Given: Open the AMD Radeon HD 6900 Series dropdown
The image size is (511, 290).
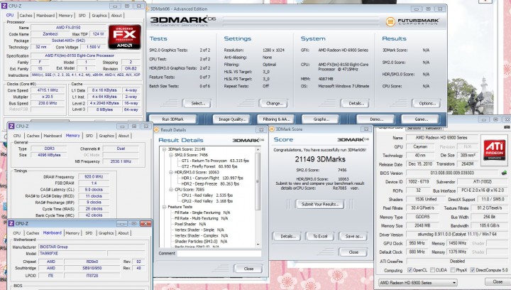Looking at the screenshot, I should click(x=418, y=282).
